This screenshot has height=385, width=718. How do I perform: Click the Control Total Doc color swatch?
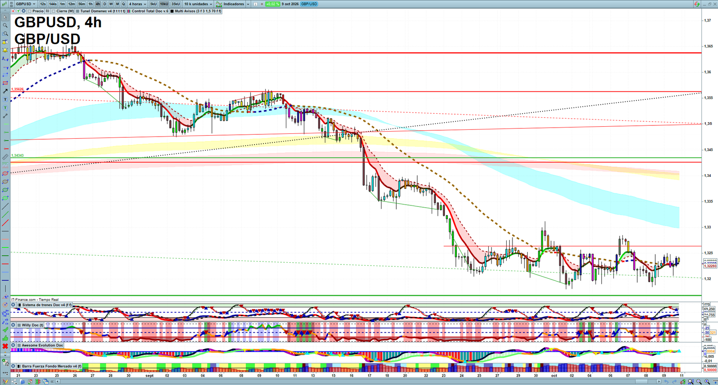(x=129, y=11)
